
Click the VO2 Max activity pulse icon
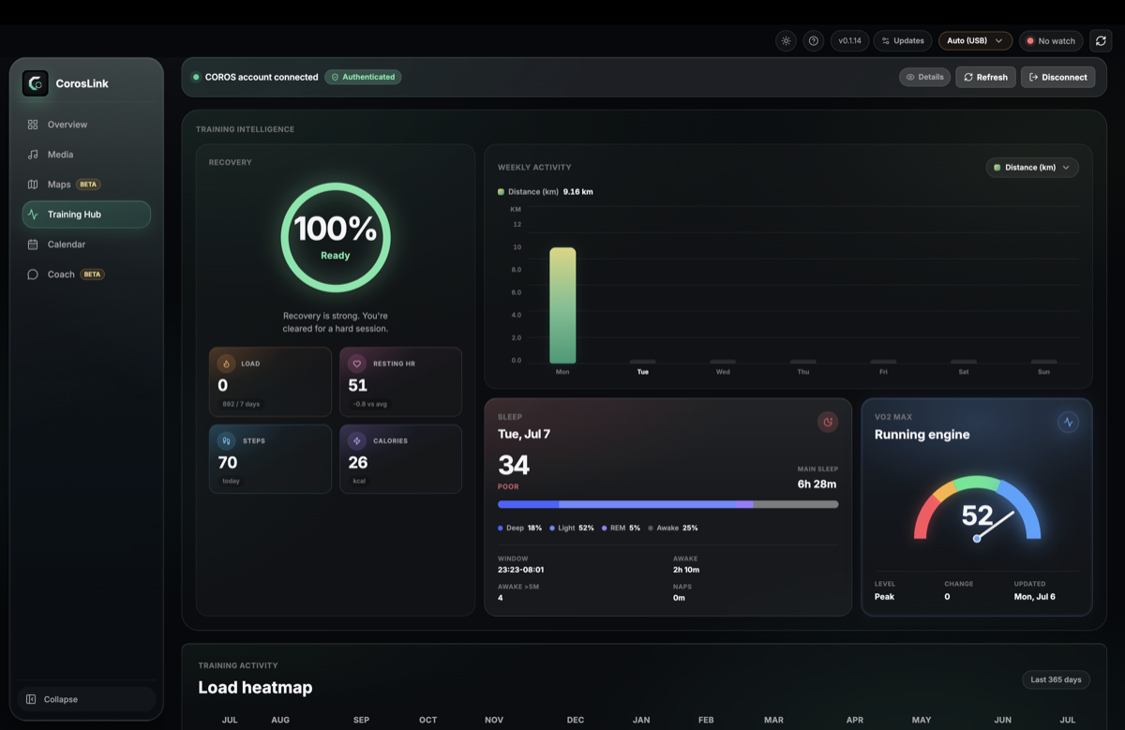pos(1069,422)
